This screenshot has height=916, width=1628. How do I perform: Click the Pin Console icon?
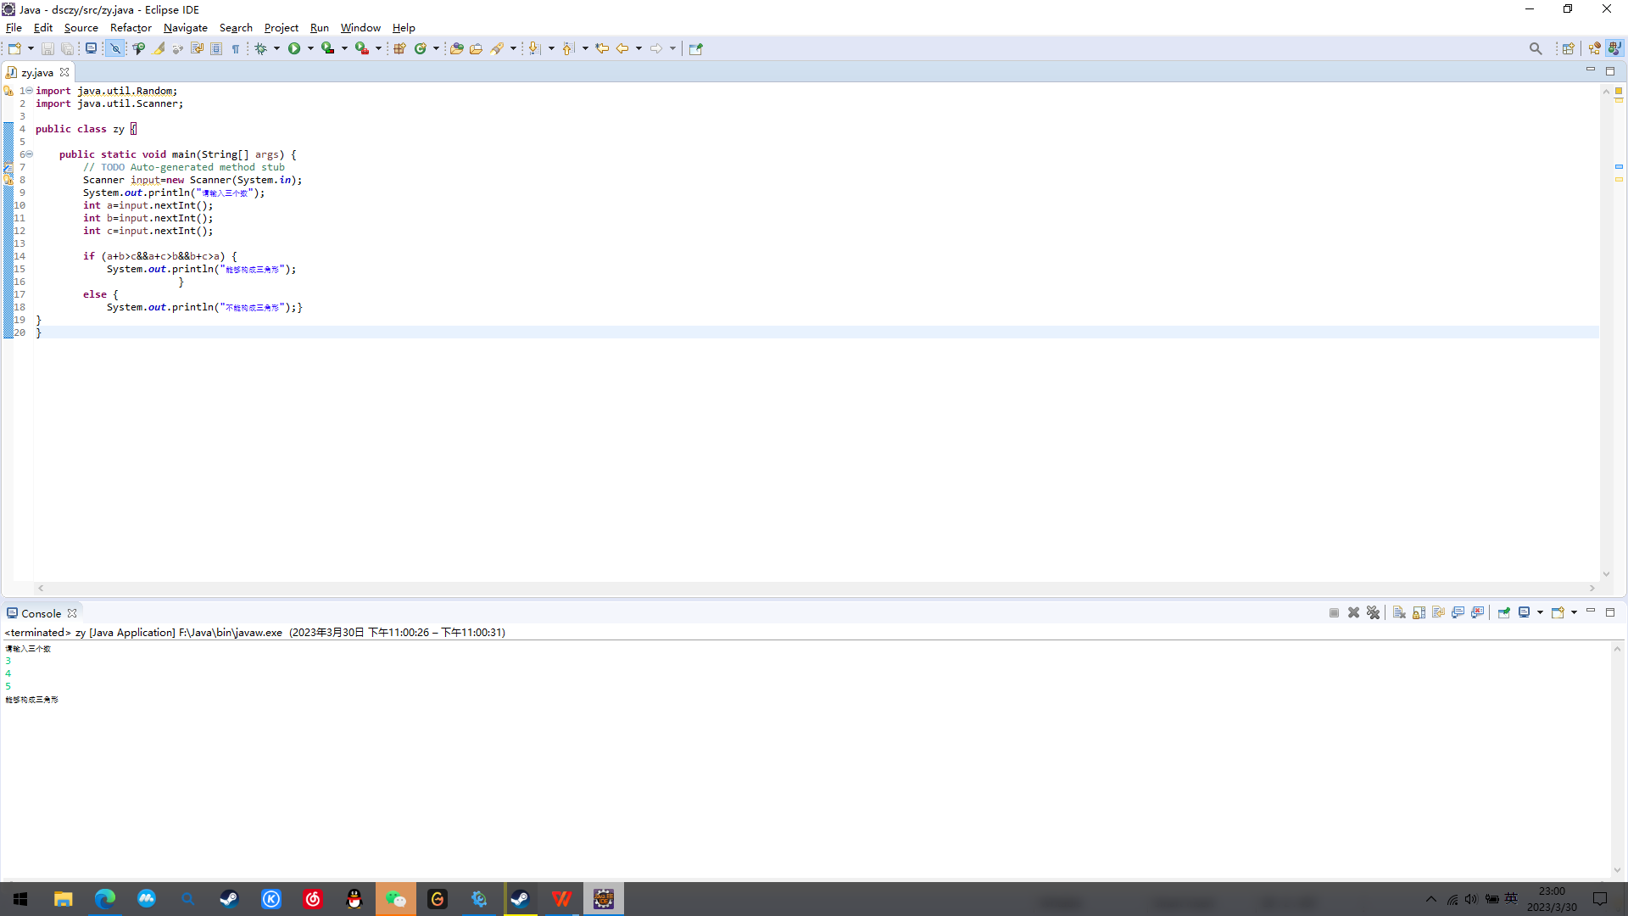[1503, 612]
